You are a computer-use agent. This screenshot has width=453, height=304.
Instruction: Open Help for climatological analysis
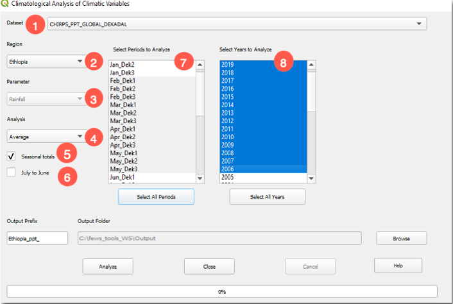(x=398, y=265)
